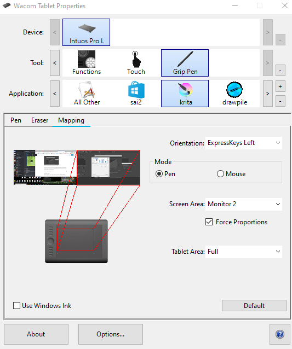The image size is (292, 349).
Task: Open the Options... dialog
Action: [x=111, y=334]
